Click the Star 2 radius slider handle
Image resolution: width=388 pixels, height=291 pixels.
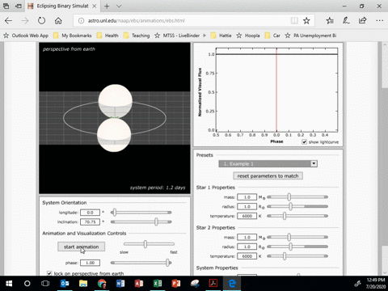290,247
